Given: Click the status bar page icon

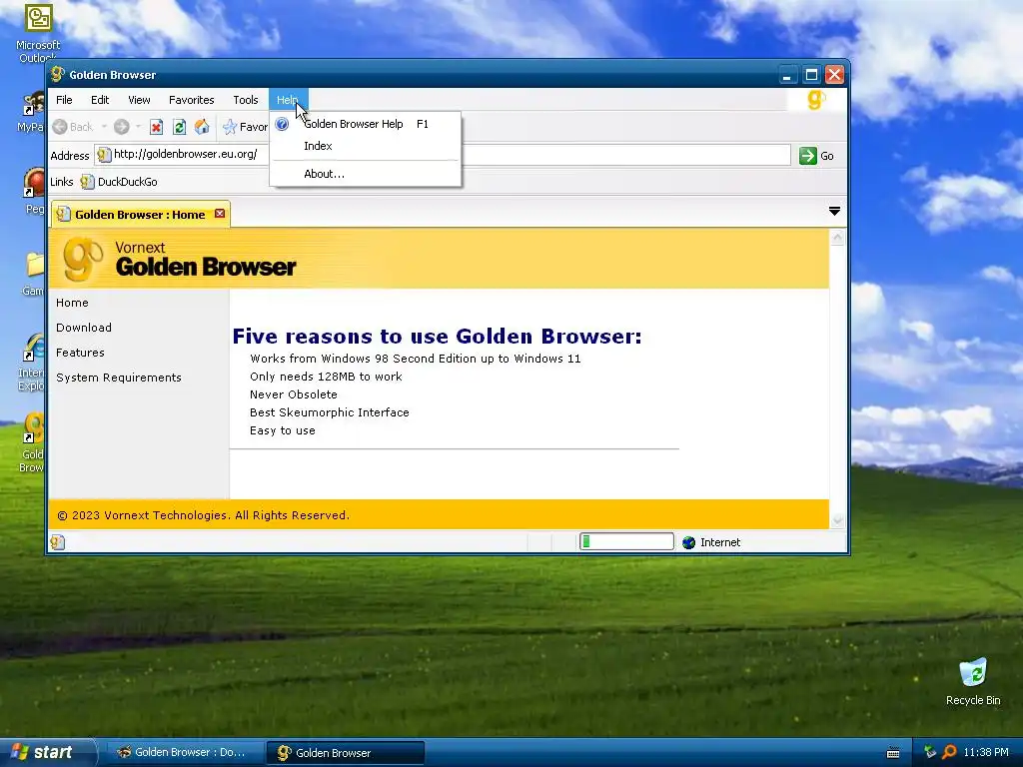Looking at the screenshot, I should (57, 542).
